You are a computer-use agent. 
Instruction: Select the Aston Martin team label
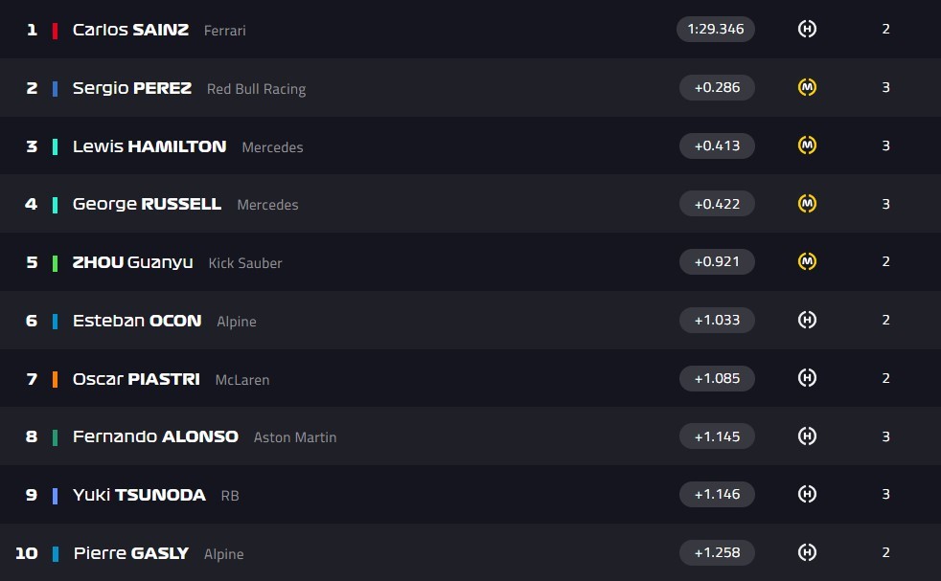(x=294, y=437)
